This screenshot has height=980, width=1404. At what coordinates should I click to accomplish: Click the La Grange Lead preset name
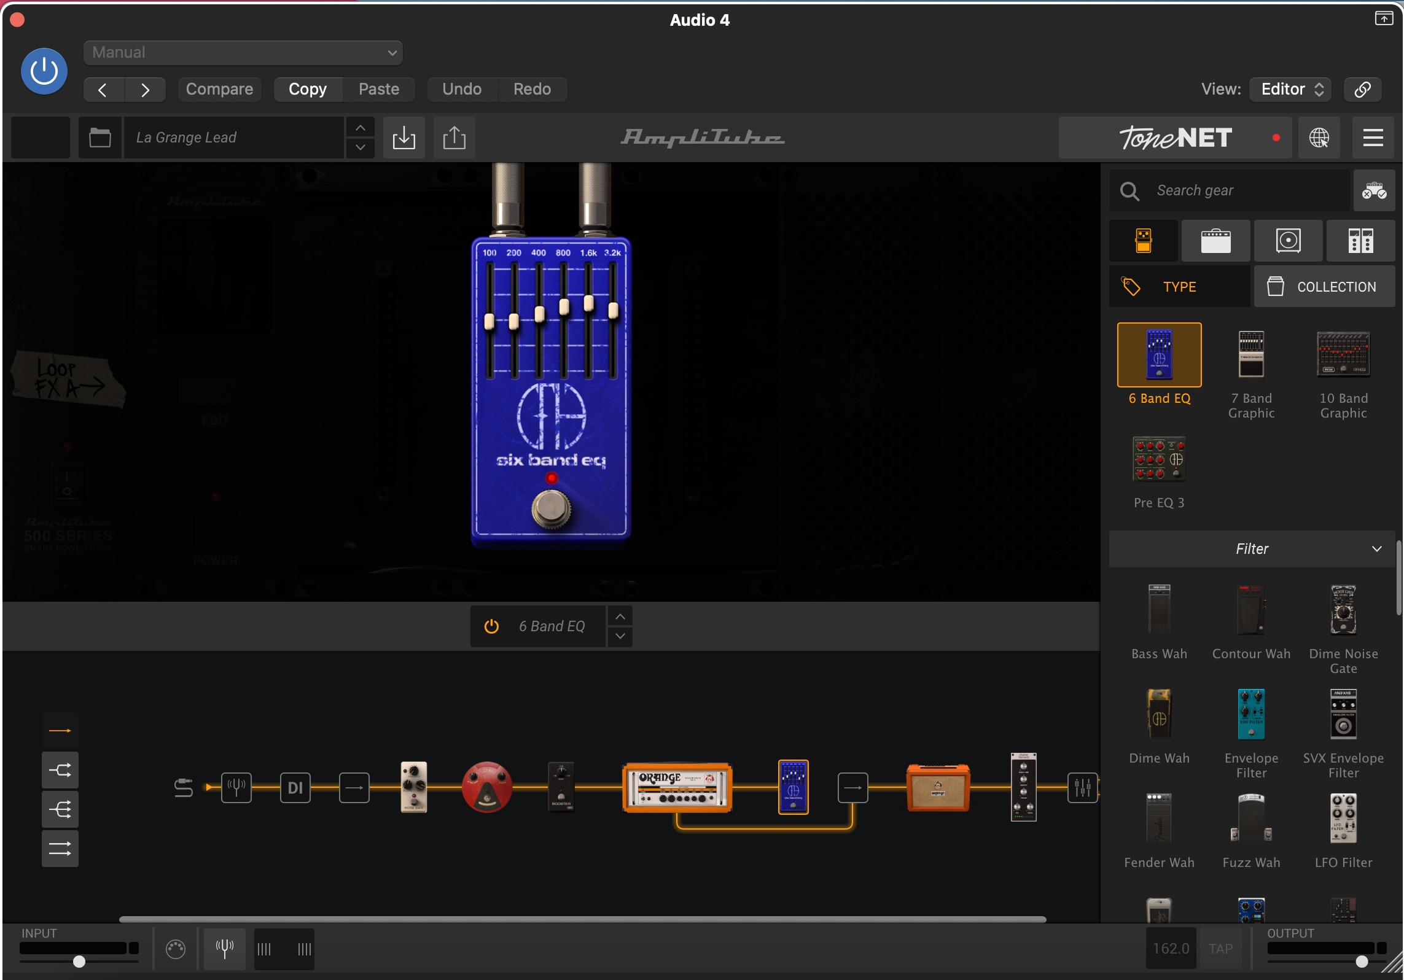(x=233, y=138)
